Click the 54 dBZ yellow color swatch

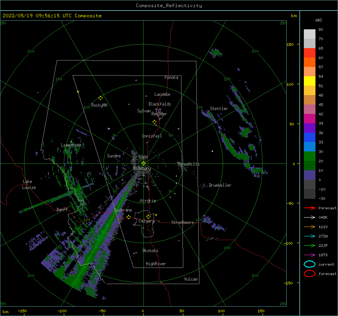click(x=309, y=81)
